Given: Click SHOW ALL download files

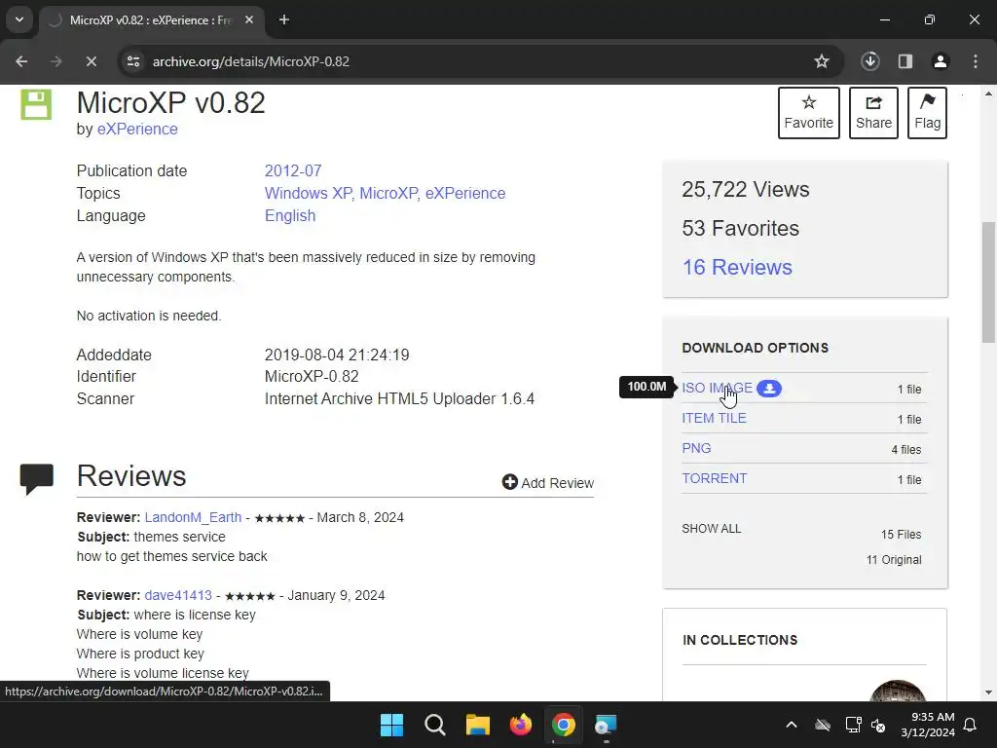Looking at the screenshot, I should (x=712, y=529).
